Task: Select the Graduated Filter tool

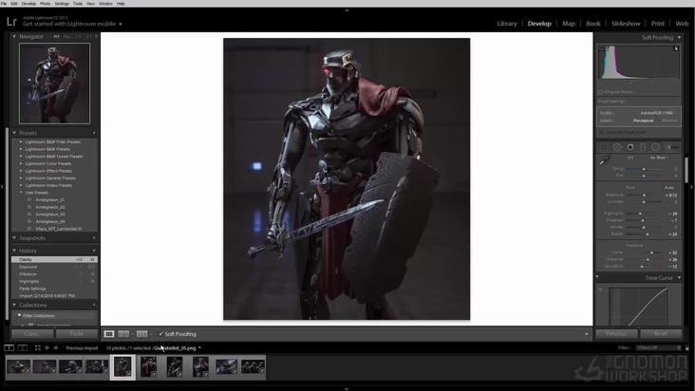Action: tap(643, 147)
